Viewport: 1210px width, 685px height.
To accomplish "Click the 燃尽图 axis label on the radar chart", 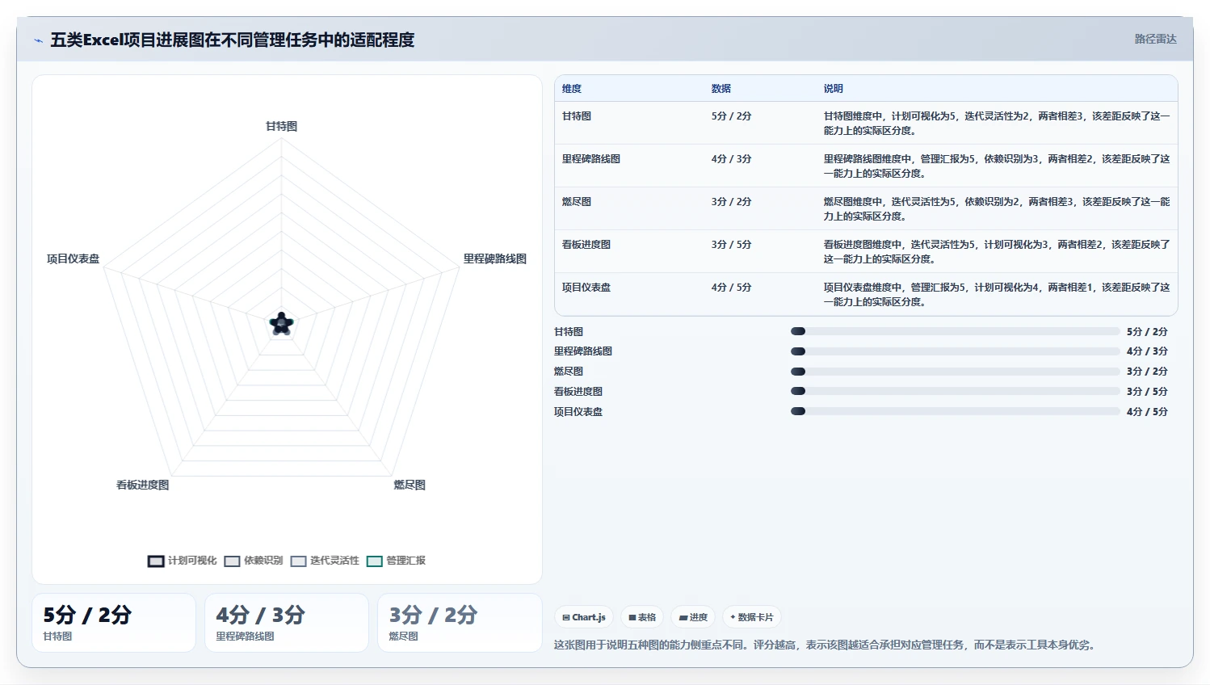I will [x=410, y=485].
